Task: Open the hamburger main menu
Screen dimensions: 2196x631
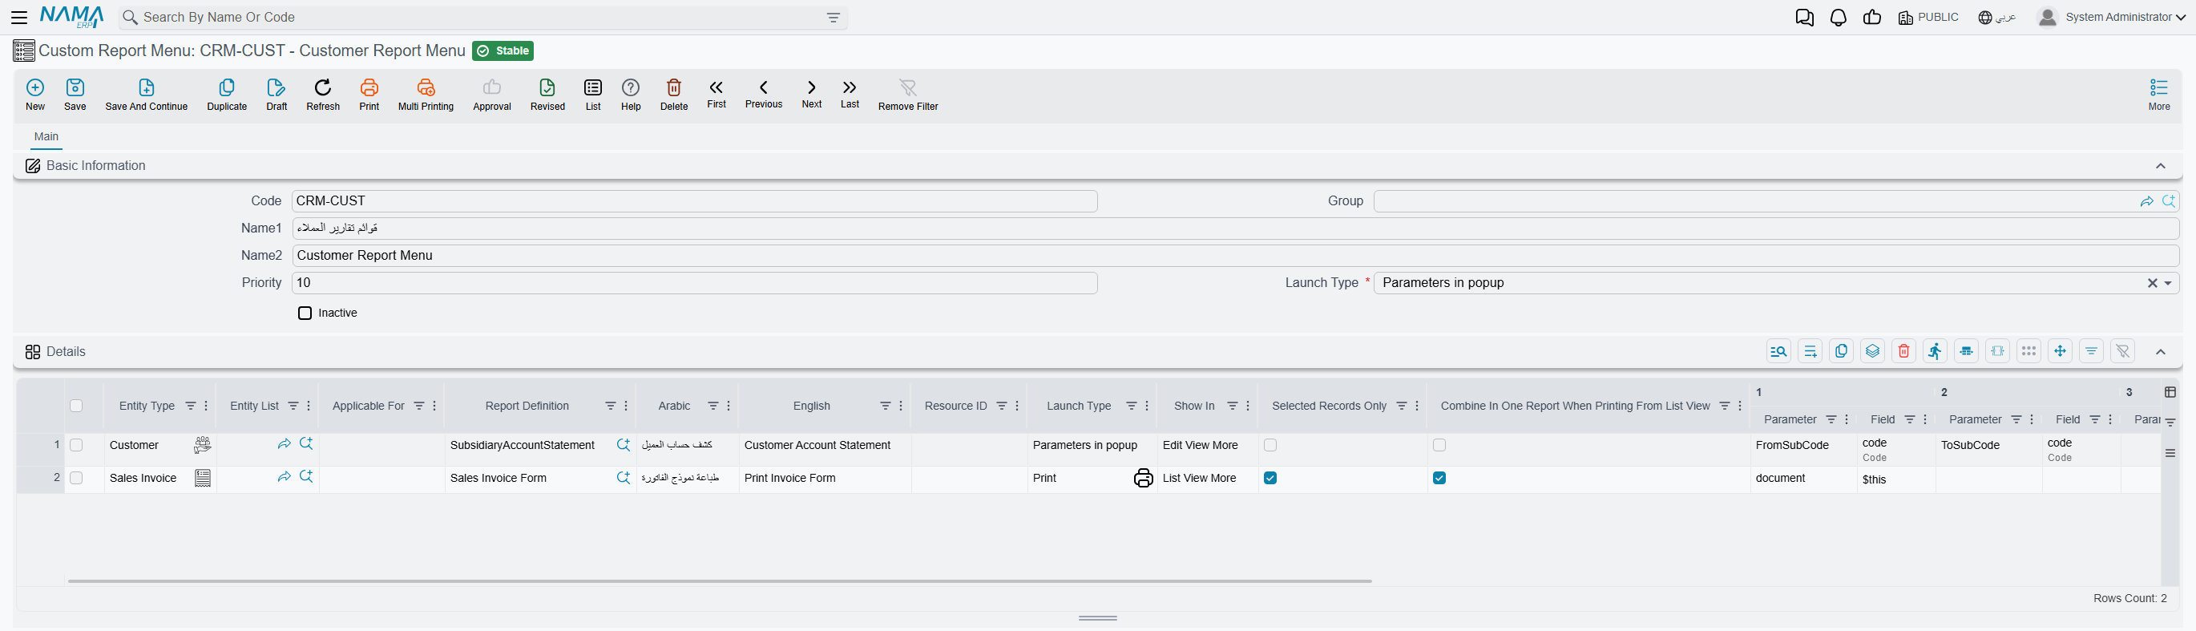Action: (x=18, y=17)
